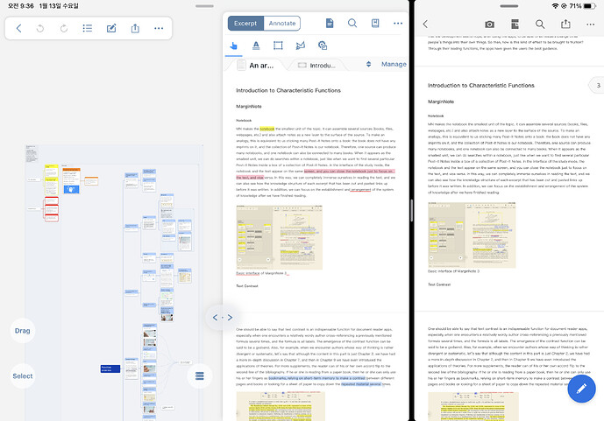Viewport: 604px width, 421px height.
Task: Select the text underline excerpt tool
Action: click(x=256, y=46)
